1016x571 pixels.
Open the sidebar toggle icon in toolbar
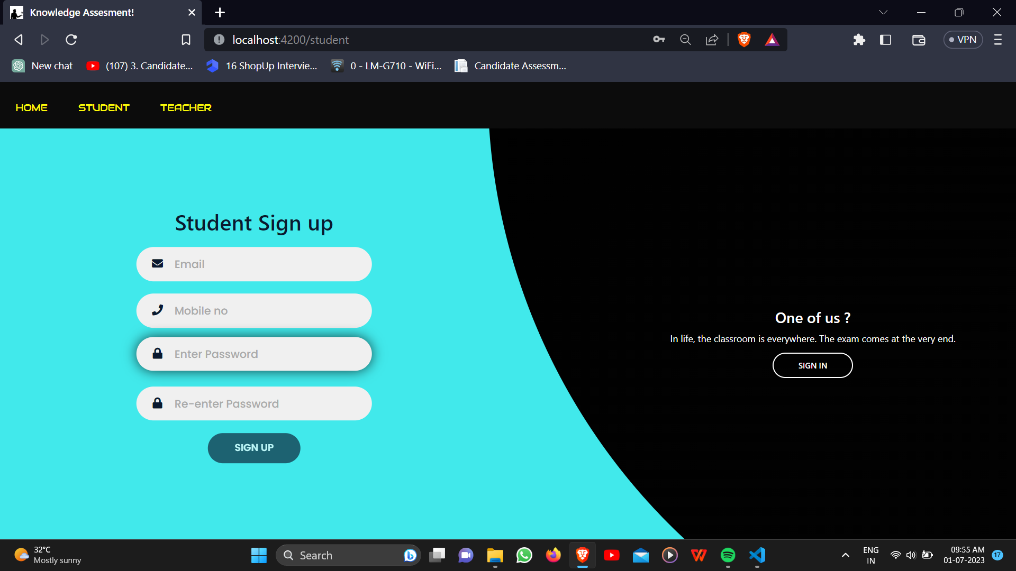pyautogui.click(x=885, y=40)
